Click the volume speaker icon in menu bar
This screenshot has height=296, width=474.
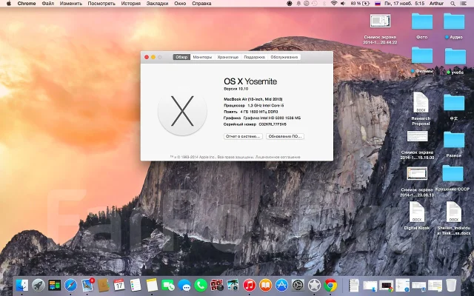[x=343, y=4]
